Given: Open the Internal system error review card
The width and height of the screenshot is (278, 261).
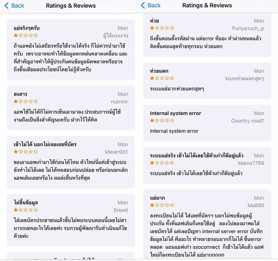Looking at the screenshot, I should click(x=207, y=123).
